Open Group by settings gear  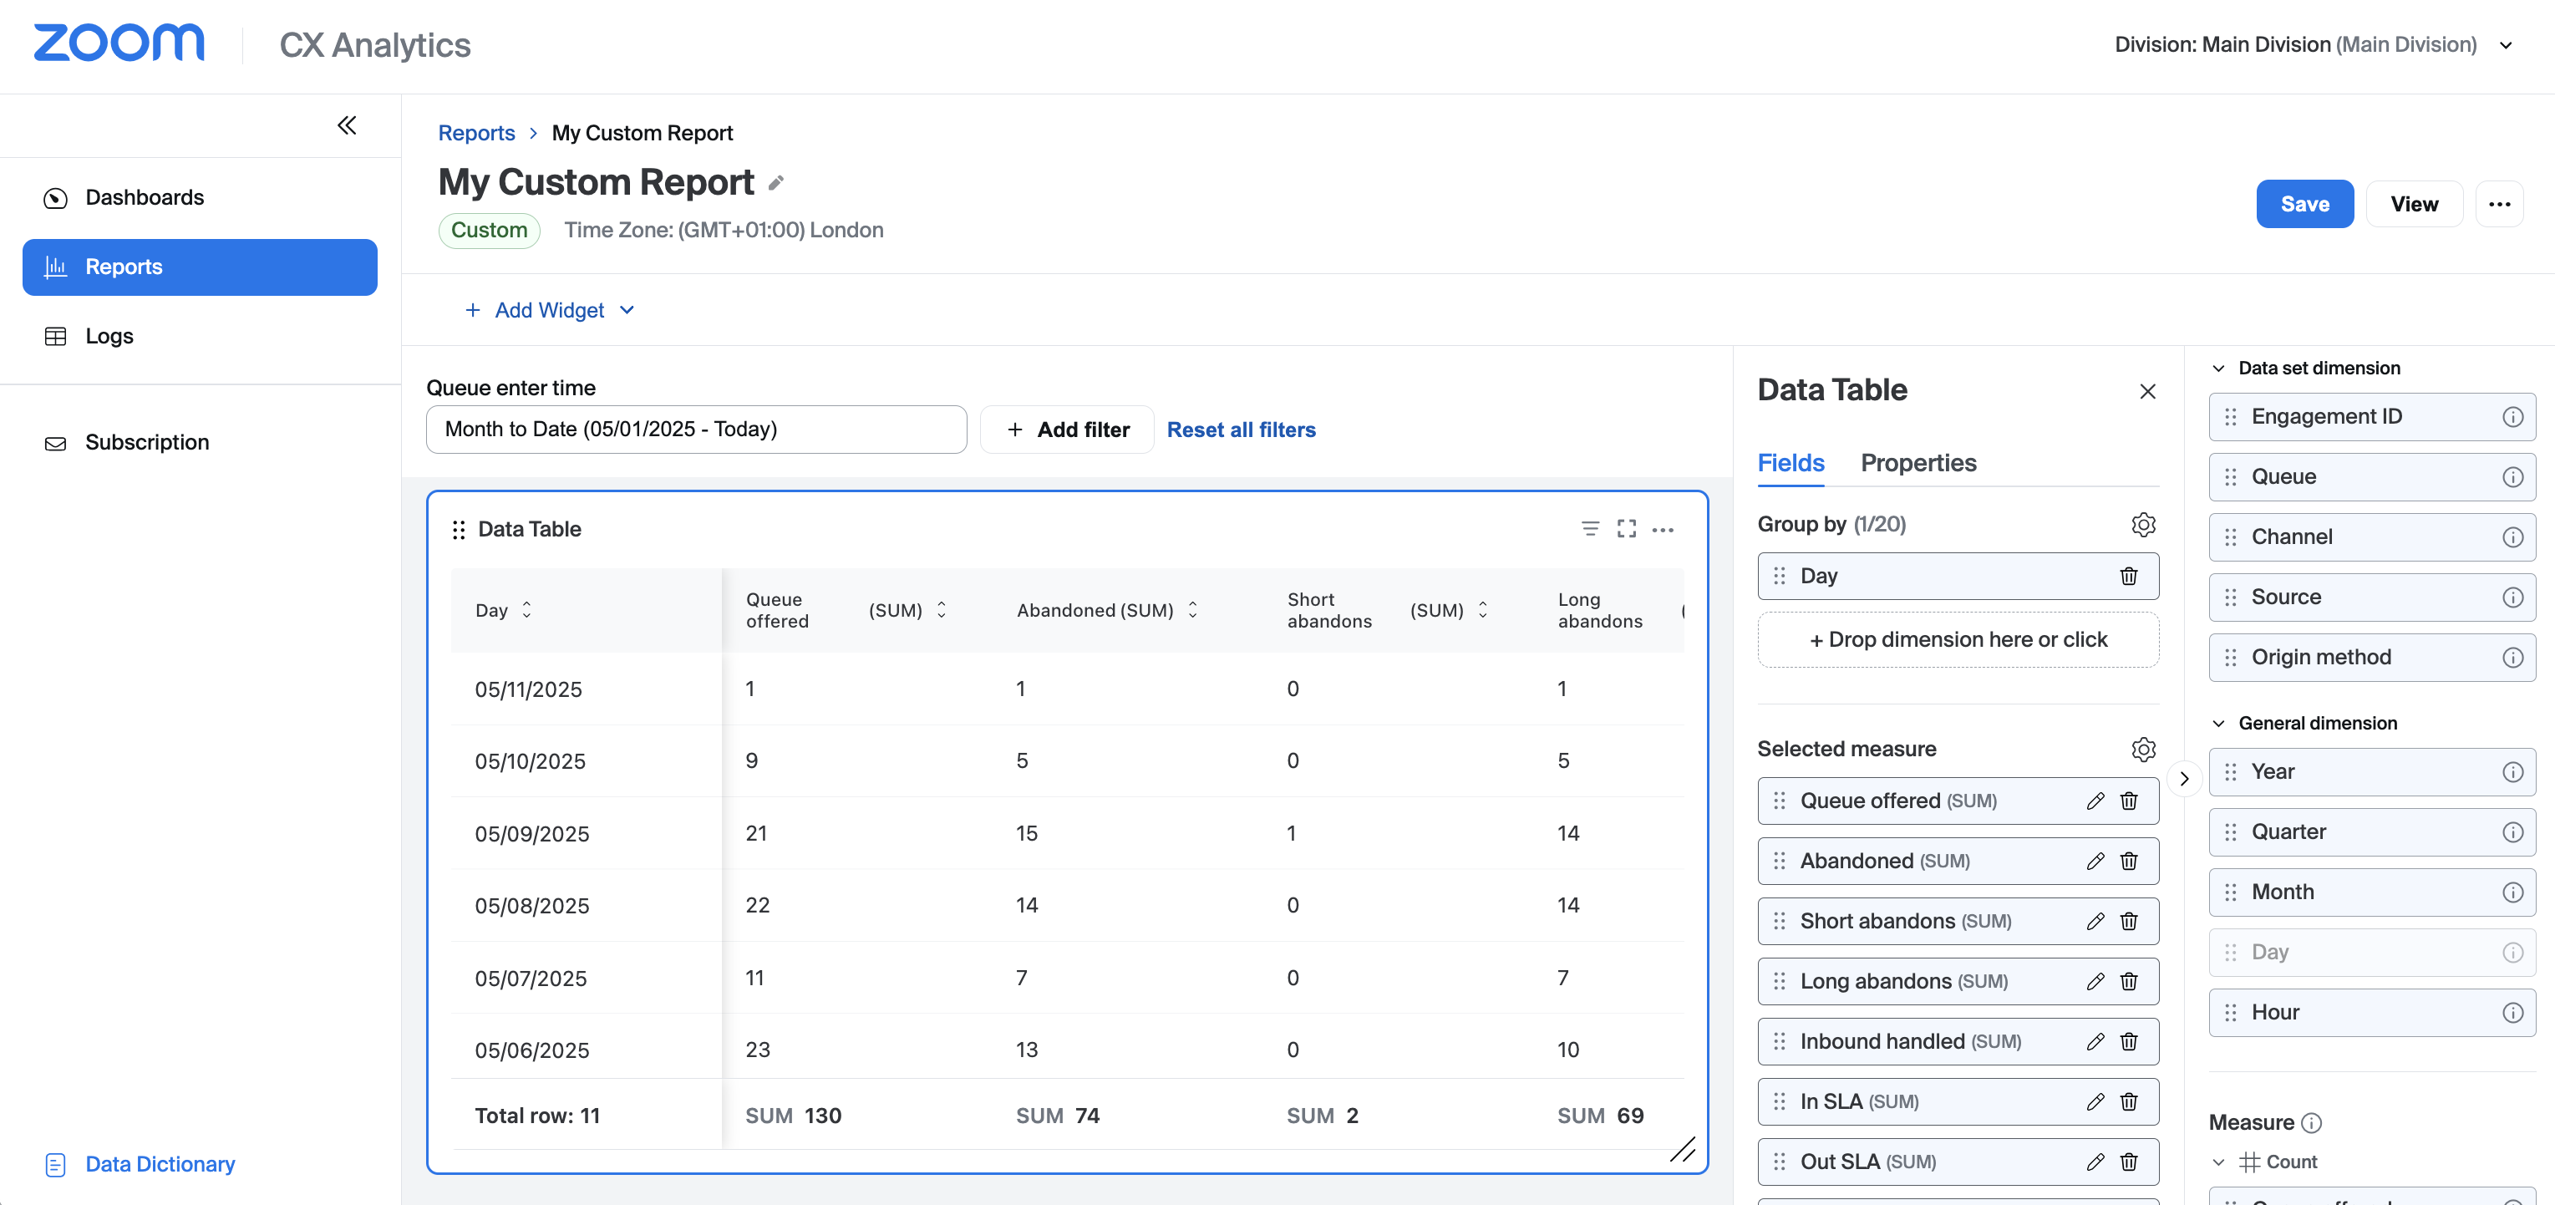click(2143, 525)
